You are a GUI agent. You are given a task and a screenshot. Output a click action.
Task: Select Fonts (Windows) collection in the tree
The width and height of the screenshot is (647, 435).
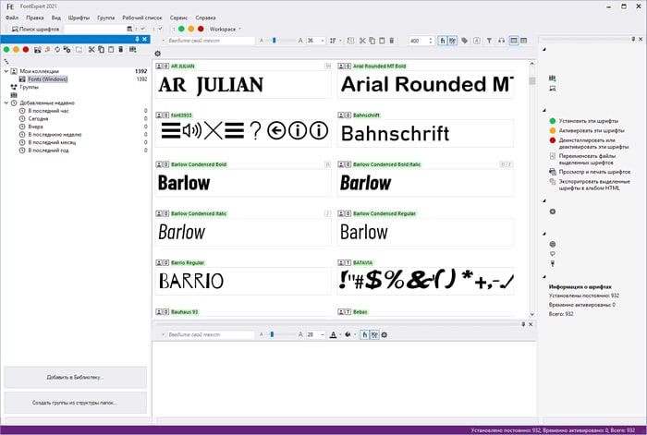[x=47, y=79]
